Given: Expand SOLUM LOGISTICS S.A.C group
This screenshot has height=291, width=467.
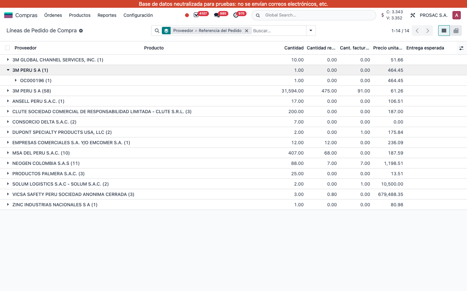Looking at the screenshot, I should click(8, 184).
